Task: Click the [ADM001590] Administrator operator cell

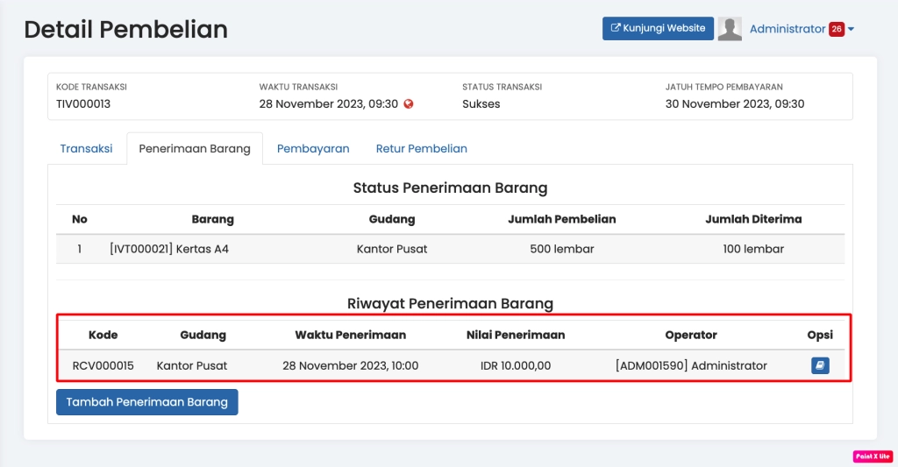Action: (x=691, y=365)
